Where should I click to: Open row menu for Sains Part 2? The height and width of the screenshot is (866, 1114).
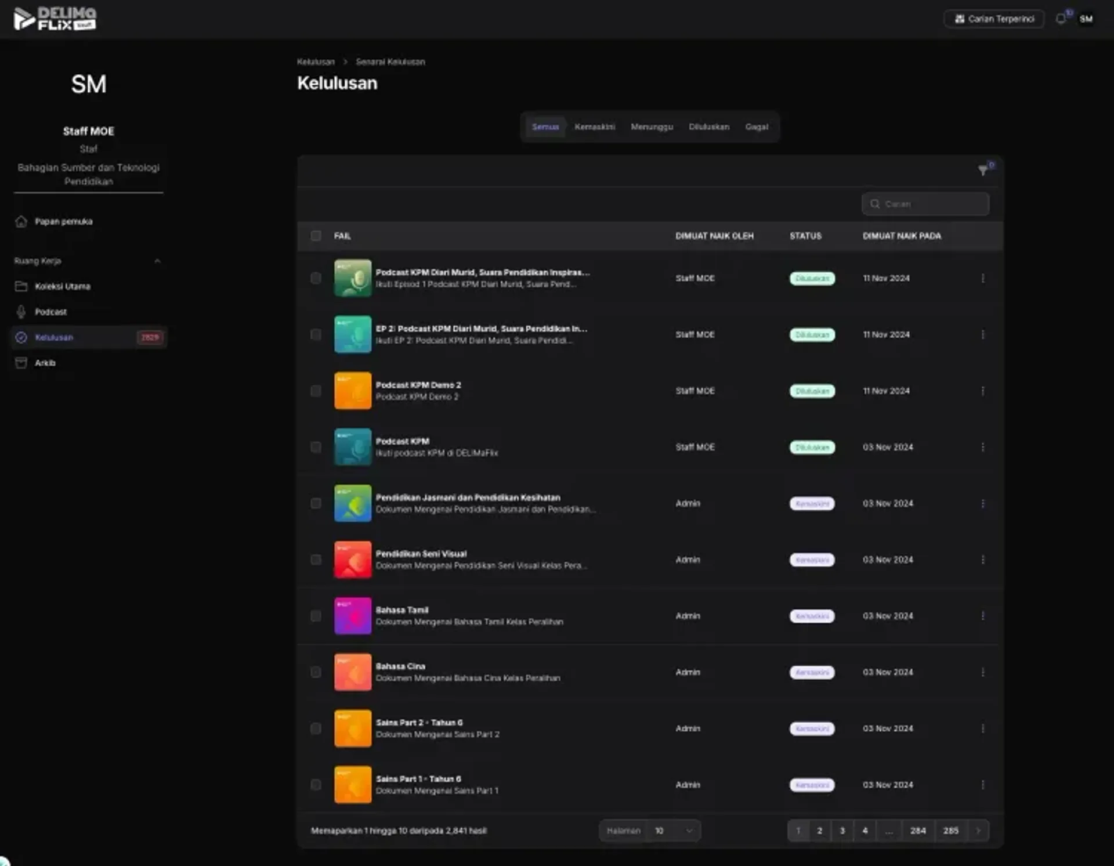pyautogui.click(x=982, y=728)
